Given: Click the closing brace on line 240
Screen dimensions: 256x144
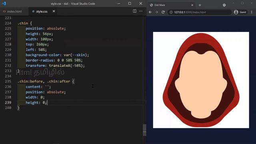Looking at the screenshot, I should point(18,108).
